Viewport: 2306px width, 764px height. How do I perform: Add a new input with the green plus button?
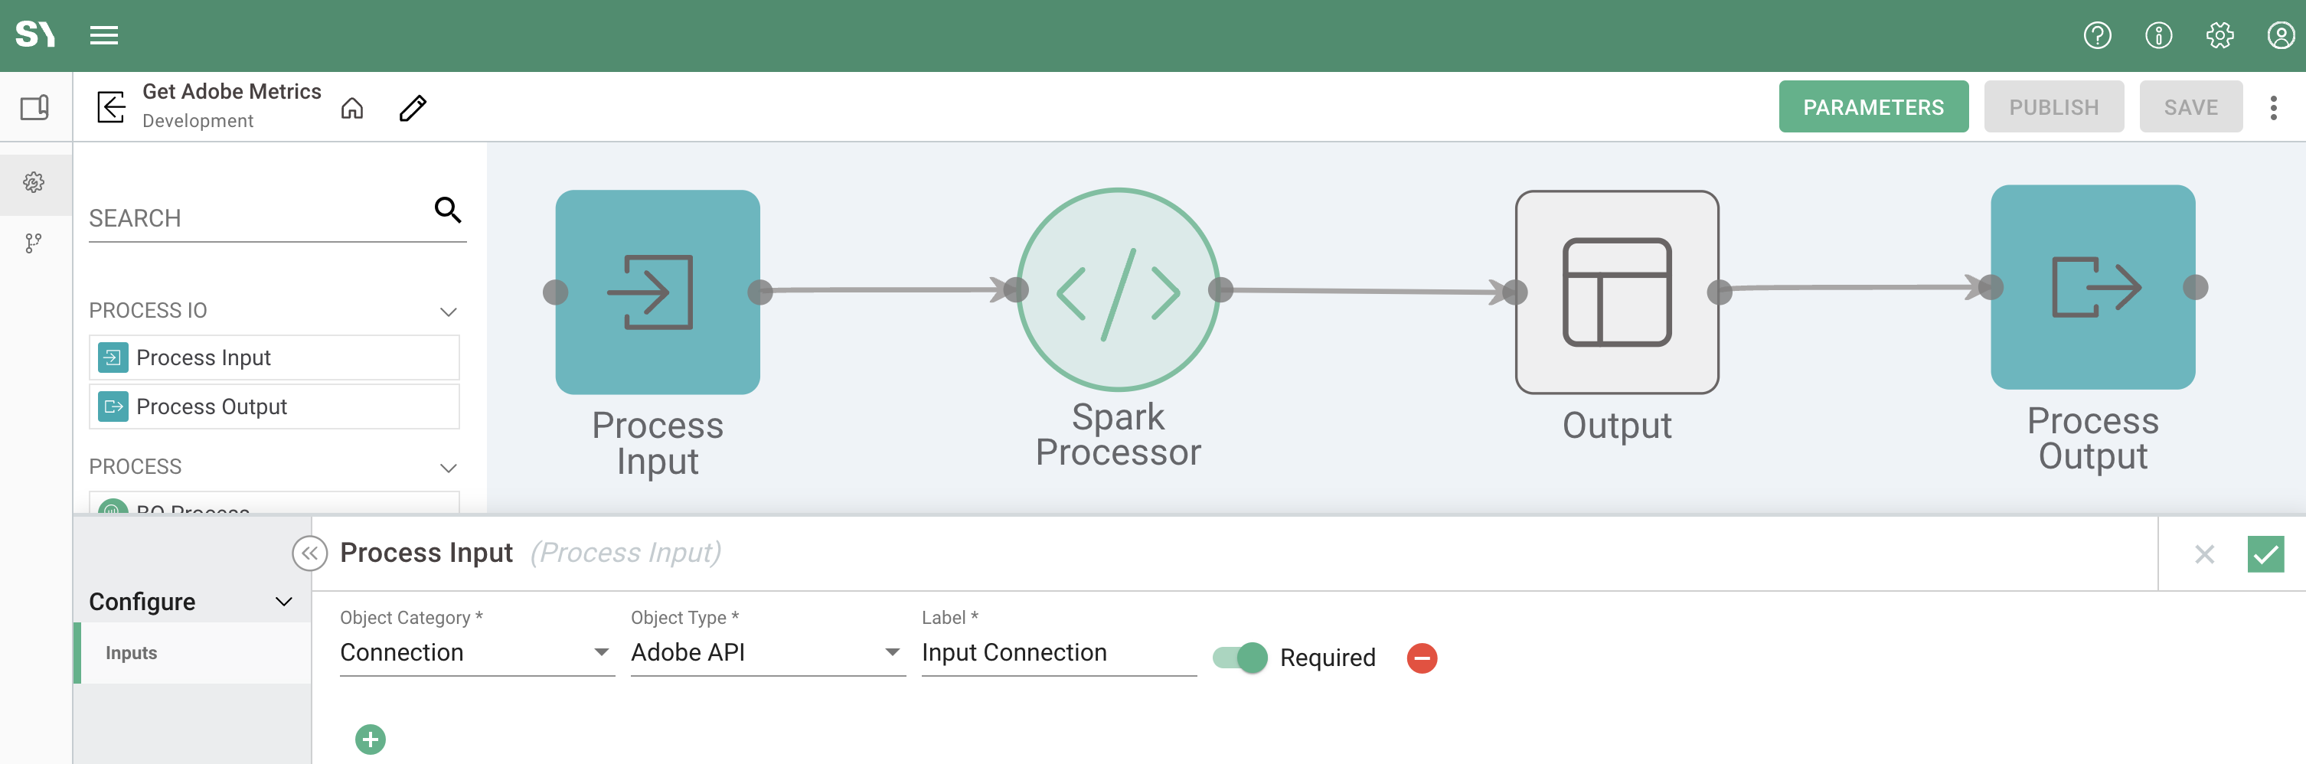pyautogui.click(x=370, y=739)
